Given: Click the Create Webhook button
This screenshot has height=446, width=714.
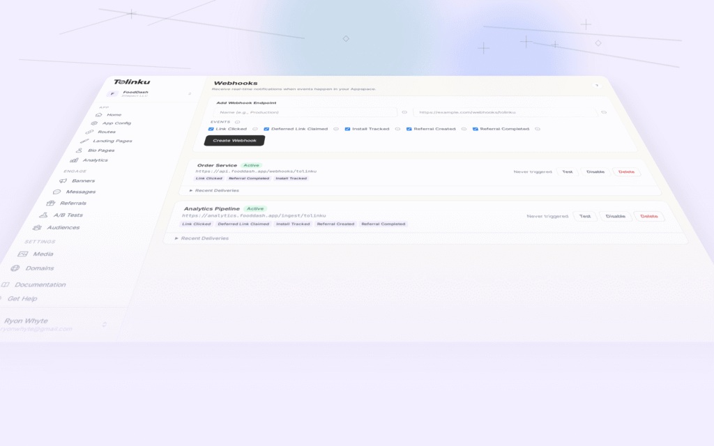Looking at the screenshot, I should 234,139.
